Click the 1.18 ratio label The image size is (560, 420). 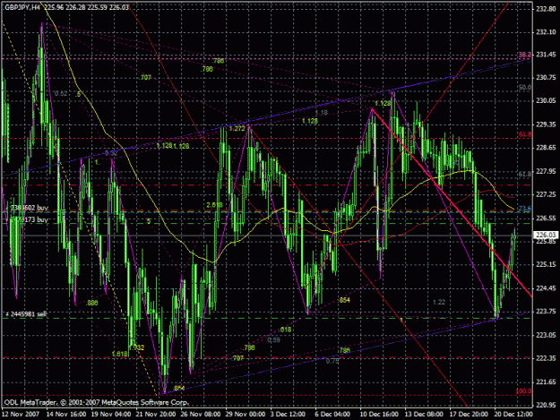(x=322, y=113)
